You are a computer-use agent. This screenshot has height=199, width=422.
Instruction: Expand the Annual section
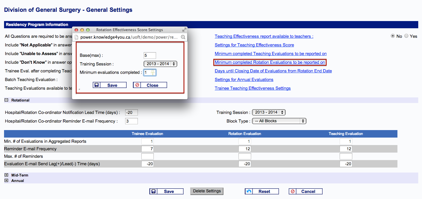tap(6, 181)
